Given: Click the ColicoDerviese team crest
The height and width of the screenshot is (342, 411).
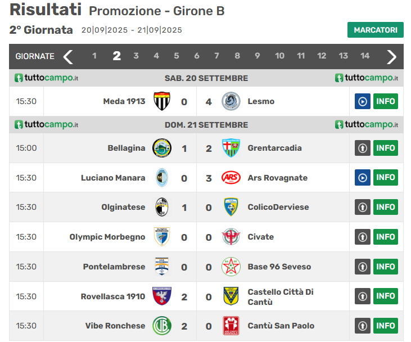Looking at the screenshot, I should (x=231, y=207).
